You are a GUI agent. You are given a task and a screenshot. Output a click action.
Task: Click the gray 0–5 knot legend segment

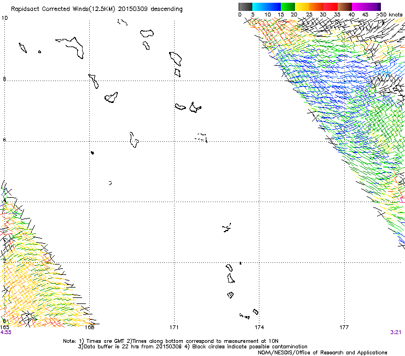(245, 7)
